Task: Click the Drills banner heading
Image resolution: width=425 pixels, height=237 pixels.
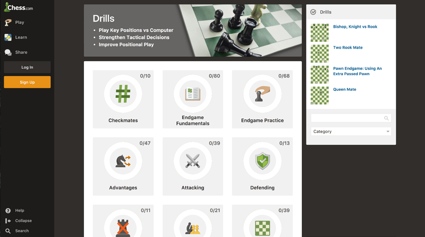Action: click(103, 18)
